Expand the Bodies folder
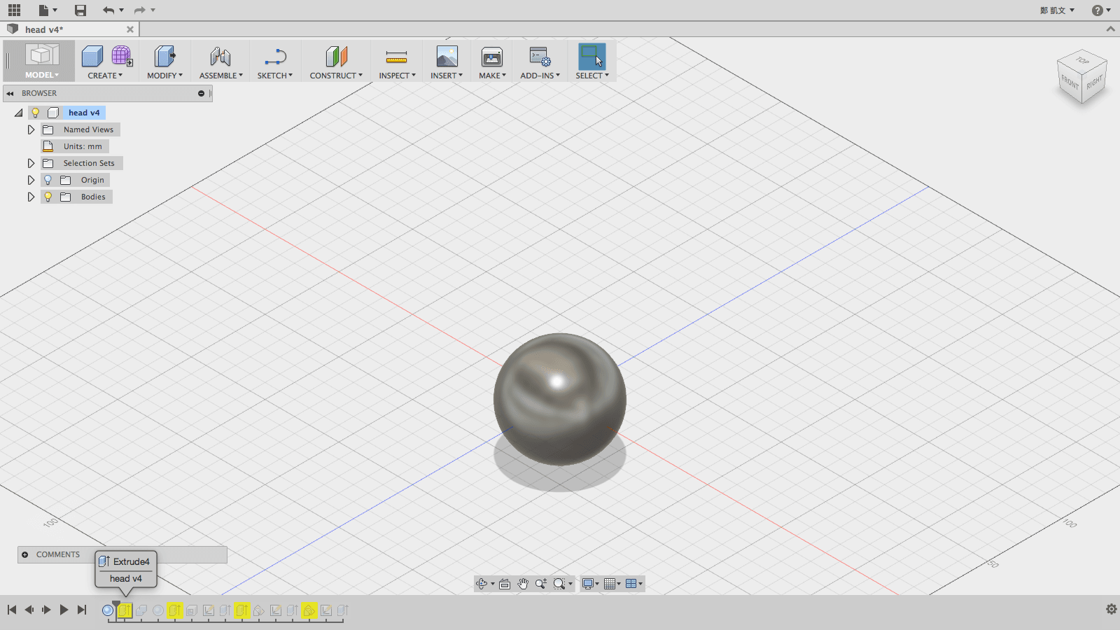 coord(31,197)
